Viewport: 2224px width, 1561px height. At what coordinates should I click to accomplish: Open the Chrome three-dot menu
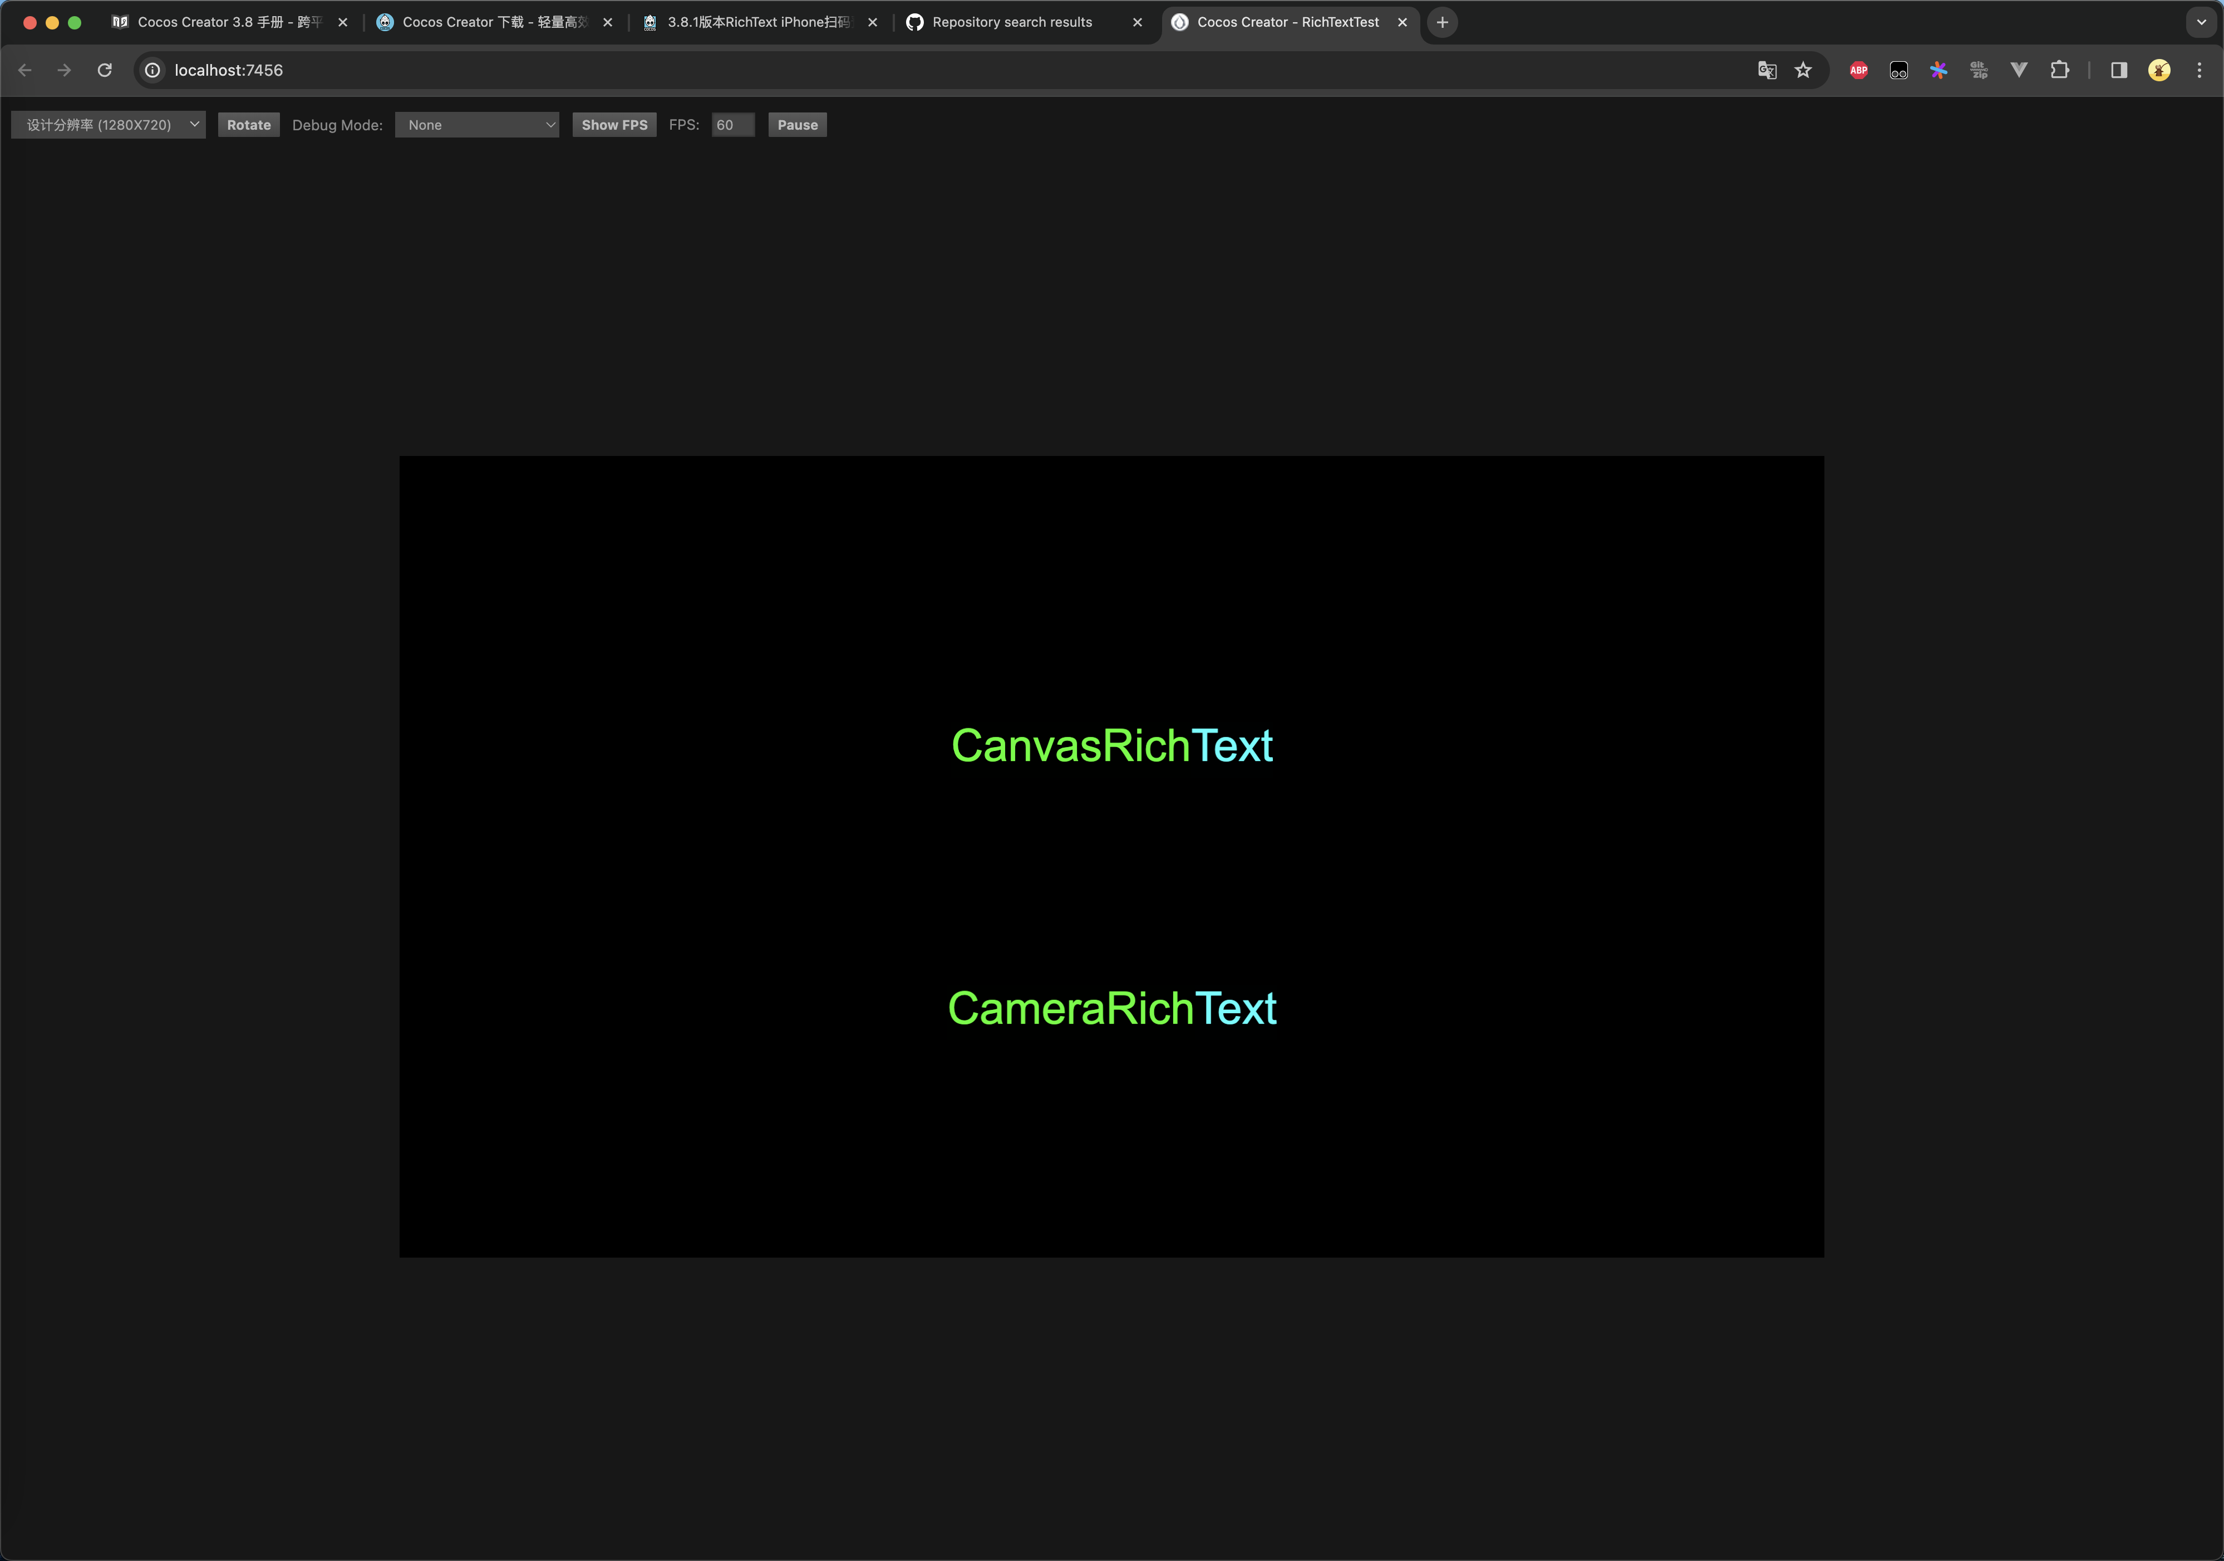(x=2199, y=70)
